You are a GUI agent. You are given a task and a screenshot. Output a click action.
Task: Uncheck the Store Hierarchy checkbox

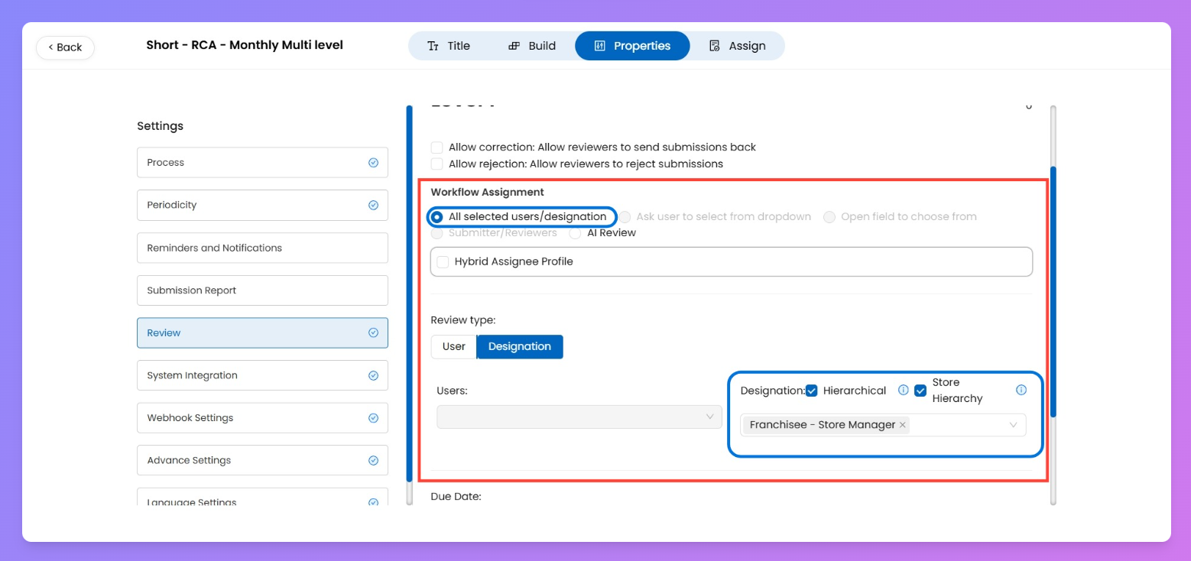click(x=920, y=391)
